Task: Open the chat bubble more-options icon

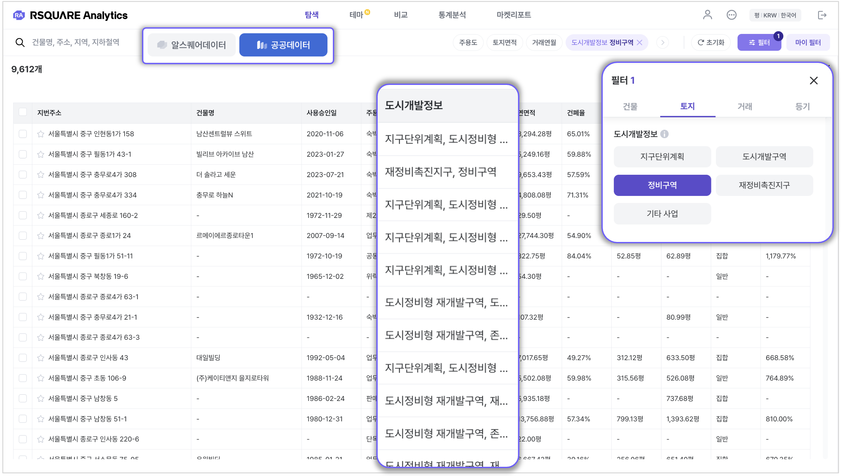Action: 731,15
